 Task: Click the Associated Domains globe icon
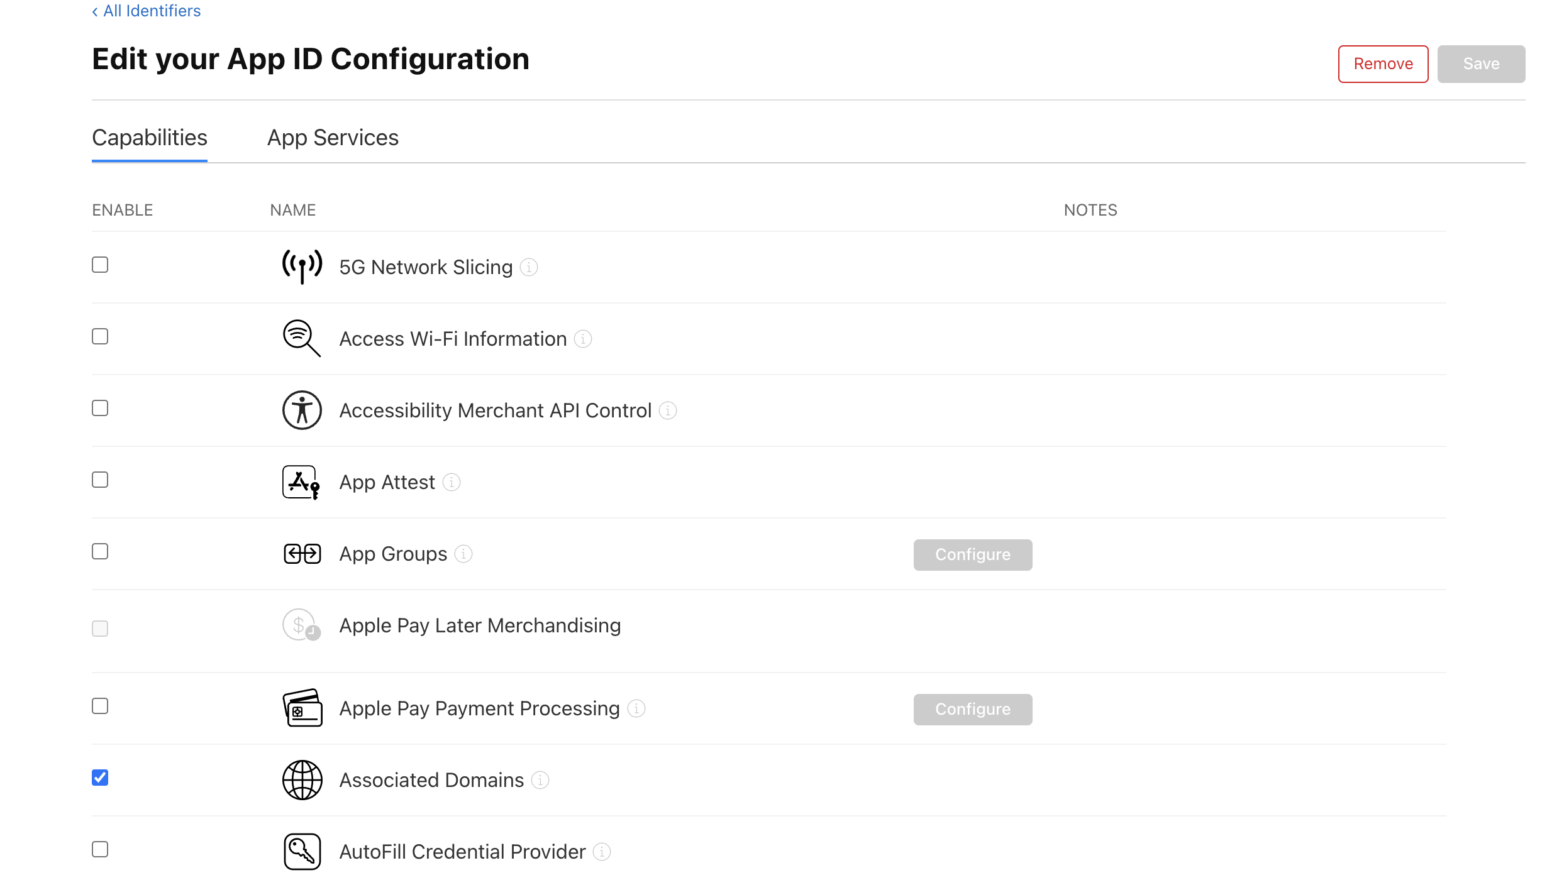tap(301, 779)
